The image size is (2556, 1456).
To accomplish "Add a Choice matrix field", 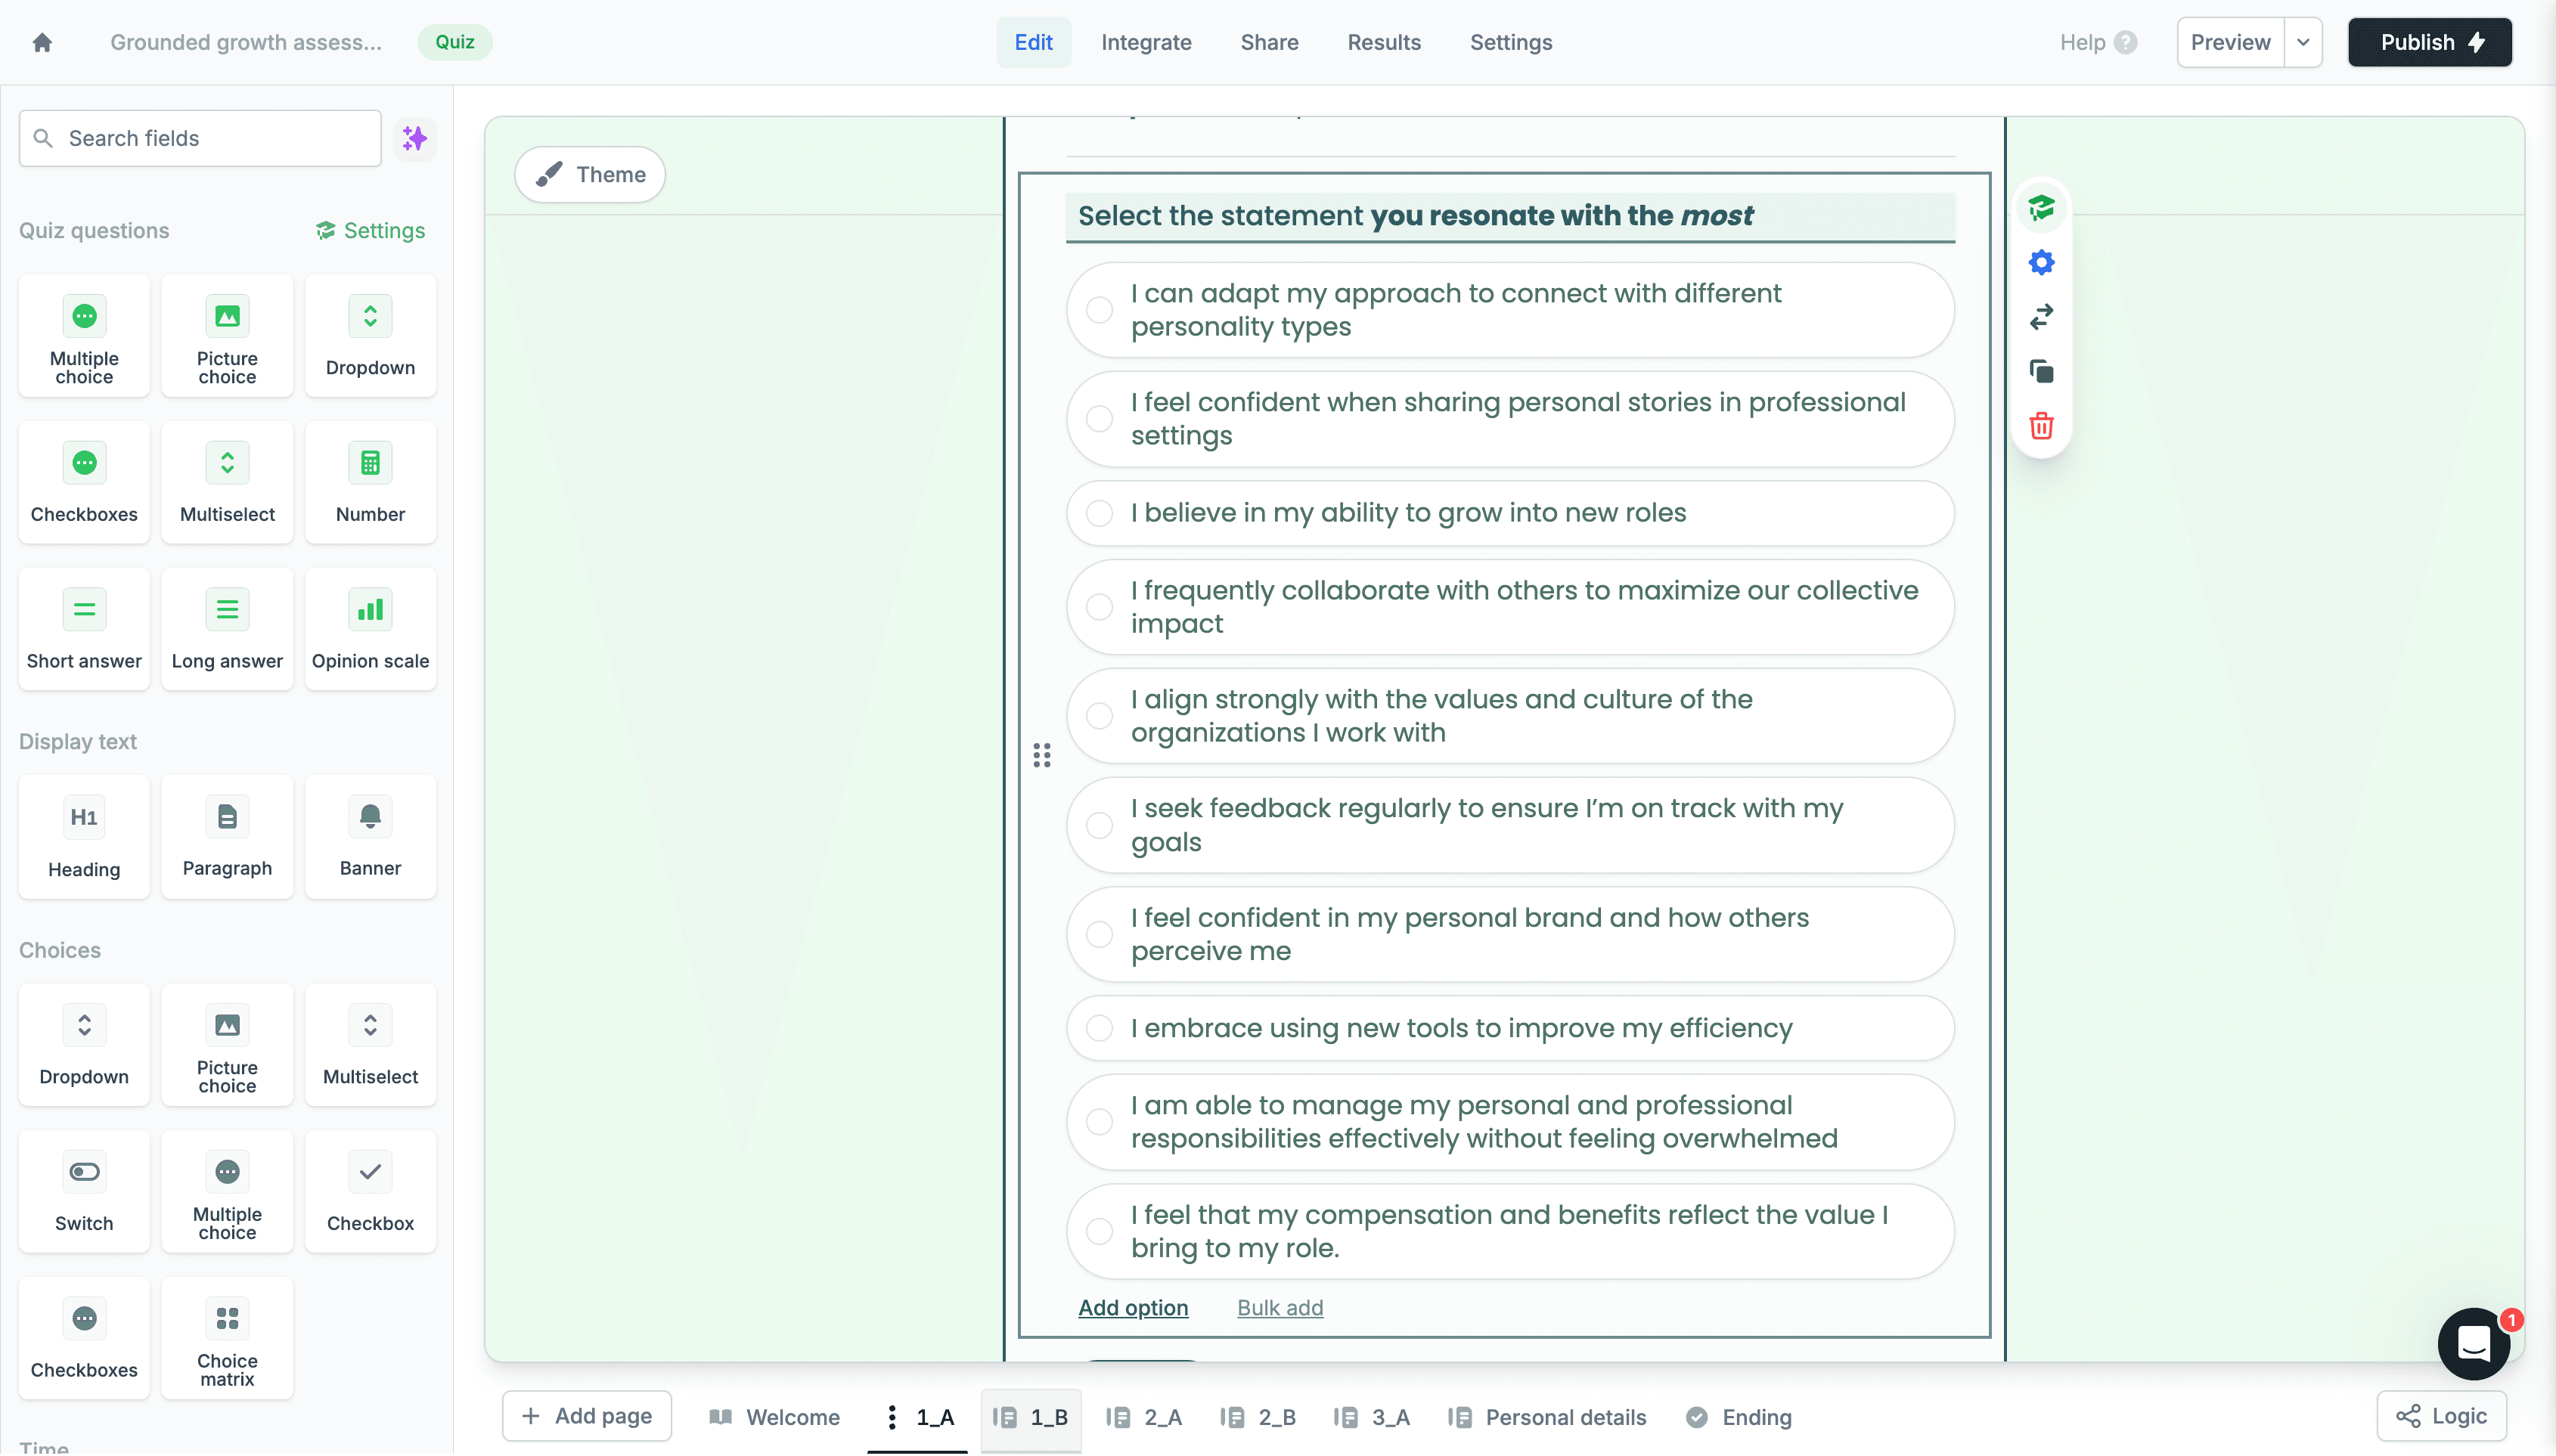I will click(227, 1339).
